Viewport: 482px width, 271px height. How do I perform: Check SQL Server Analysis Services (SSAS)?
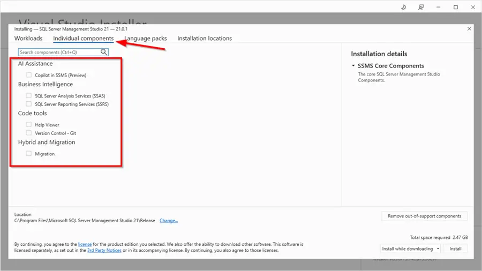(x=28, y=95)
